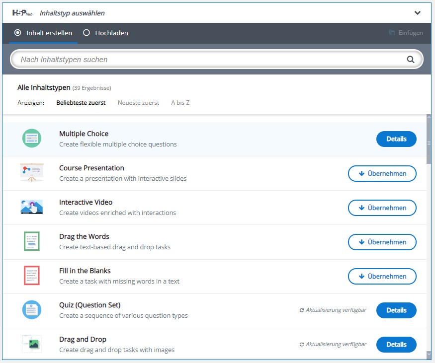
Task: Click the H5P hub logo
Action: coord(22,13)
